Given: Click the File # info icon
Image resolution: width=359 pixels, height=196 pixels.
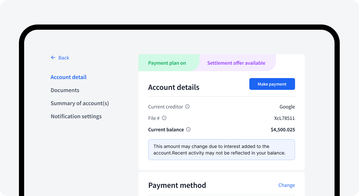Looking at the screenshot, I should [x=164, y=118].
